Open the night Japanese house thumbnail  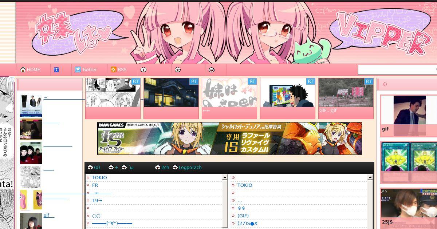[171, 93]
